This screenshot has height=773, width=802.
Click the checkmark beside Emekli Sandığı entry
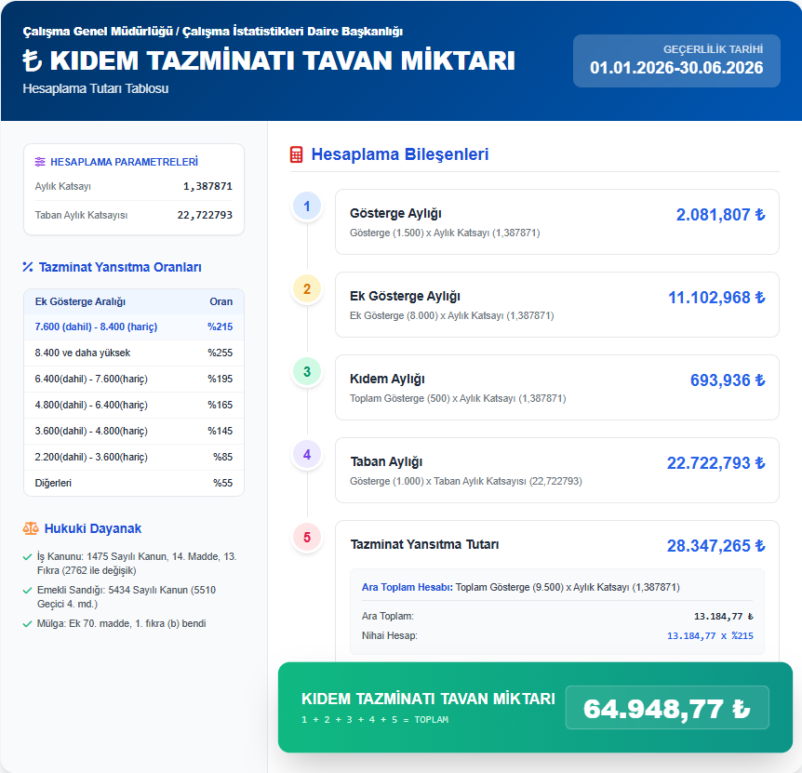[28, 591]
